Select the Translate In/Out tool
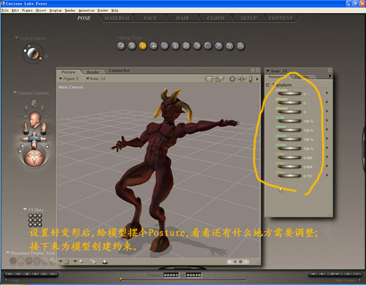 pyautogui.click(x=154, y=46)
